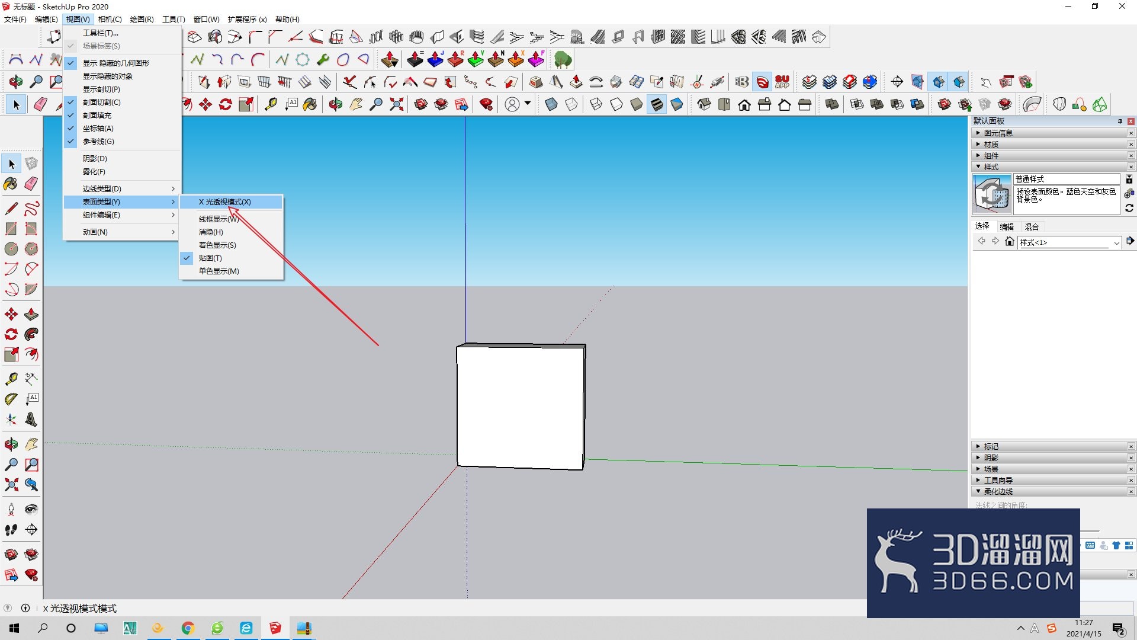Screen dimensions: 1137x640
Task: Choose the 3D Text tool
Action: [31, 420]
